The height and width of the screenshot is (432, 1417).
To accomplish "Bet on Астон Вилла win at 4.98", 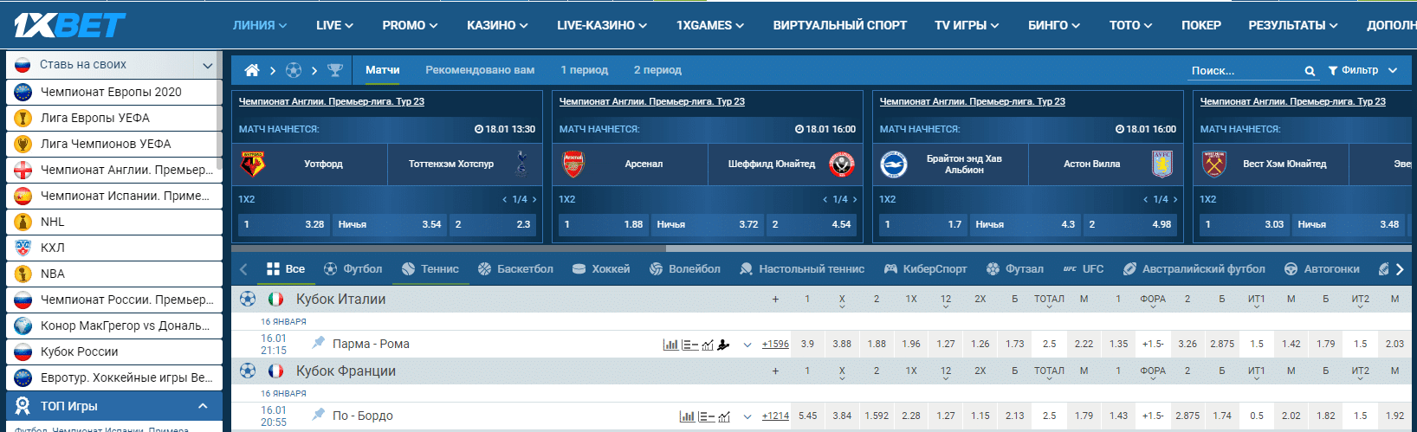I will [1129, 224].
